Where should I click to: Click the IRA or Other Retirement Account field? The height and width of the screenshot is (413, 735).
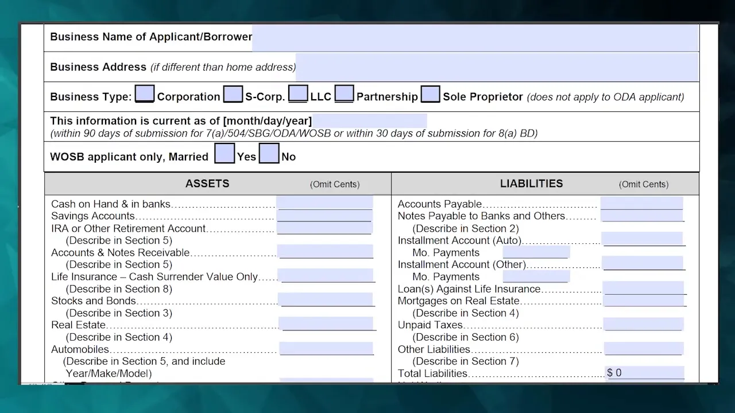tap(324, 227)
